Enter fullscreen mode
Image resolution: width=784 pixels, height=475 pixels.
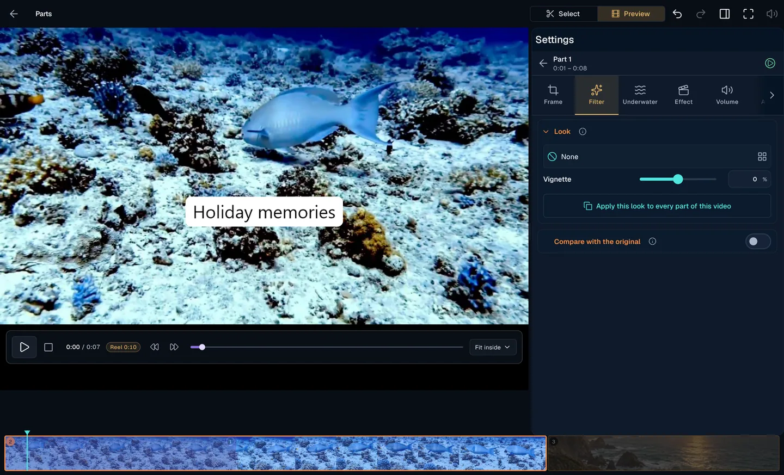click(x=749, y=14)
